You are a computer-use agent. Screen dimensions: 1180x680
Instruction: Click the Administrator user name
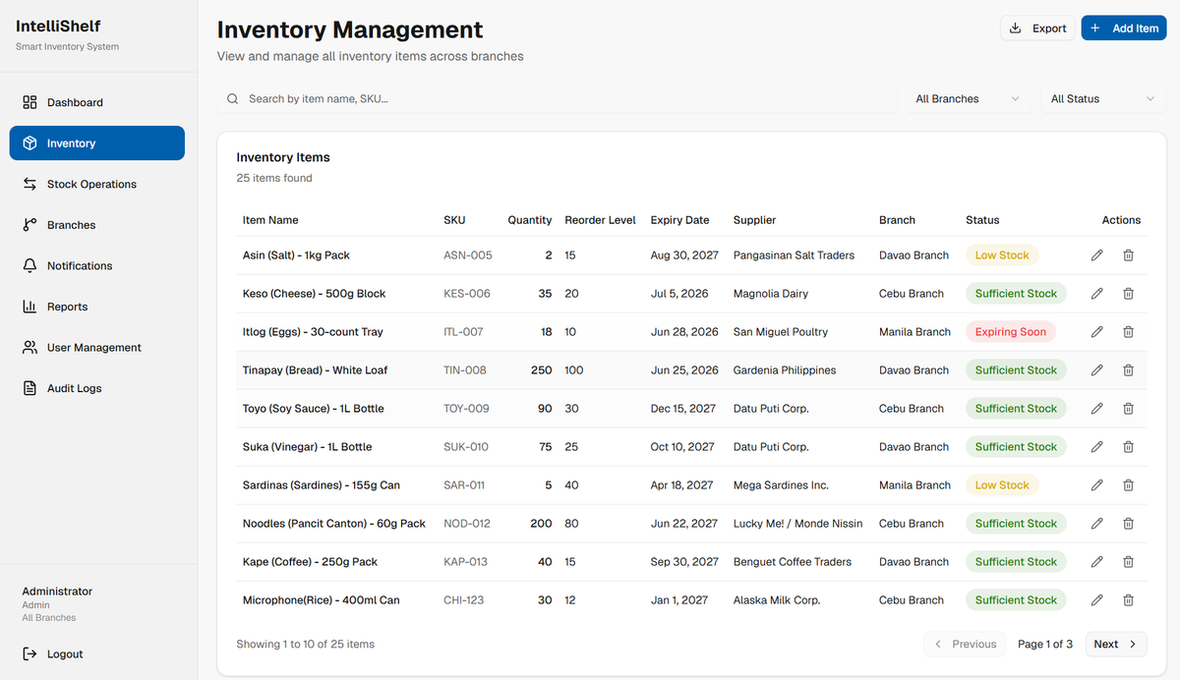click(x=57, y=592)
